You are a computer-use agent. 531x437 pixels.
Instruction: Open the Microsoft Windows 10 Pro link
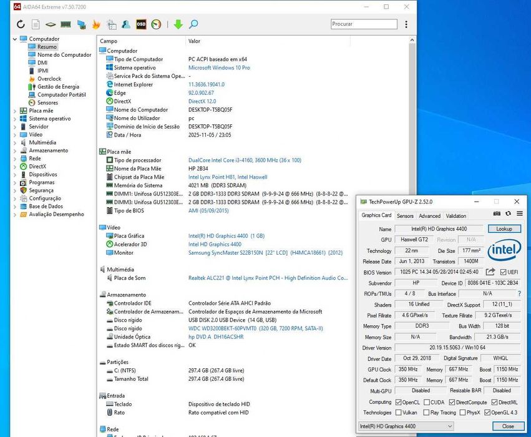pyautogui.click(x=219, y=67)
